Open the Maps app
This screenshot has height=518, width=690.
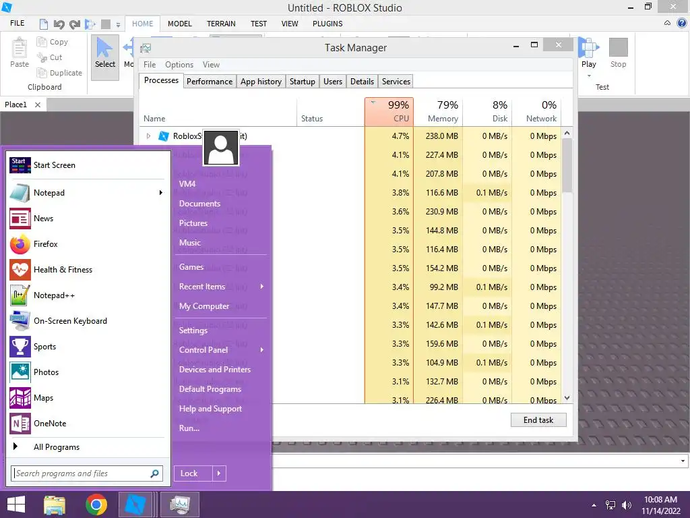click(x=20, y=398)
